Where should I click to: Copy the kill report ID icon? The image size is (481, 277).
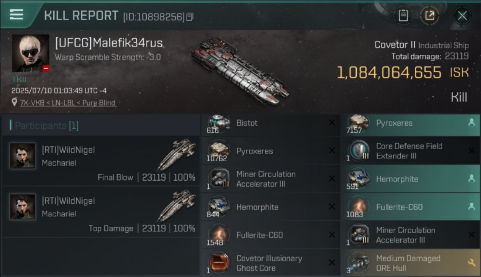[189, 17]
